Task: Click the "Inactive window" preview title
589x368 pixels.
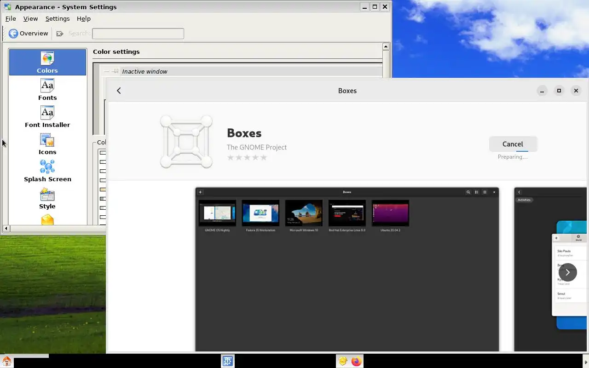Action: 144,71
